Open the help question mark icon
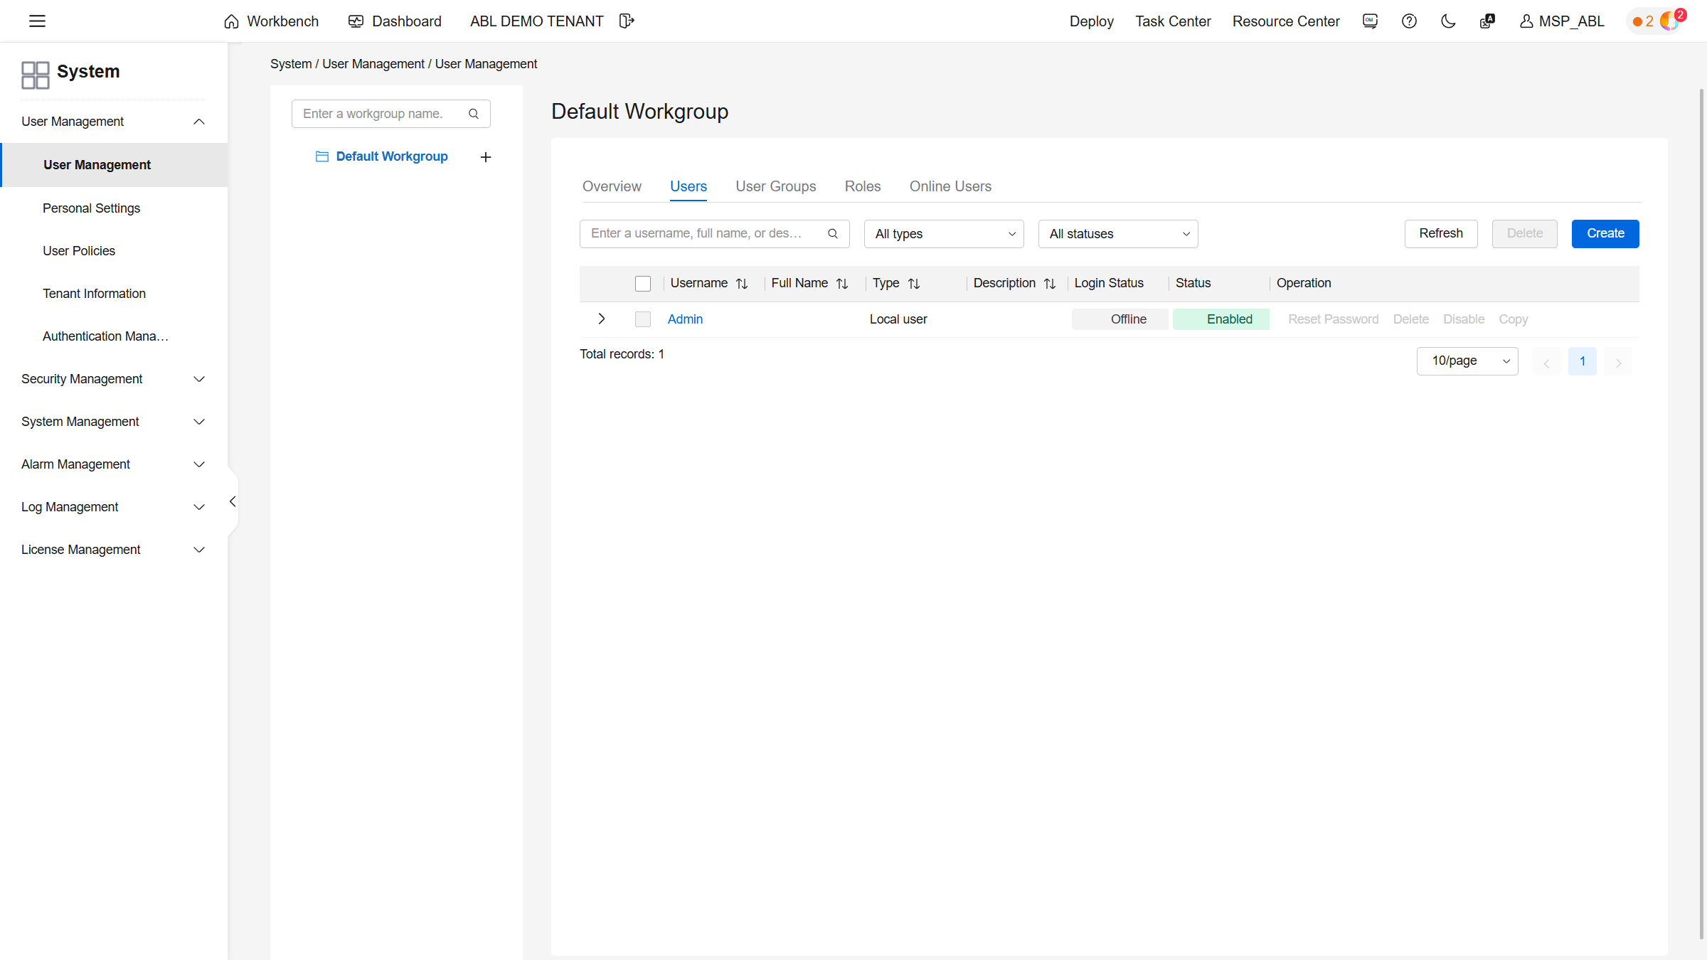The height and width of the screenshot is (960, 1707). pos(1409,21)
